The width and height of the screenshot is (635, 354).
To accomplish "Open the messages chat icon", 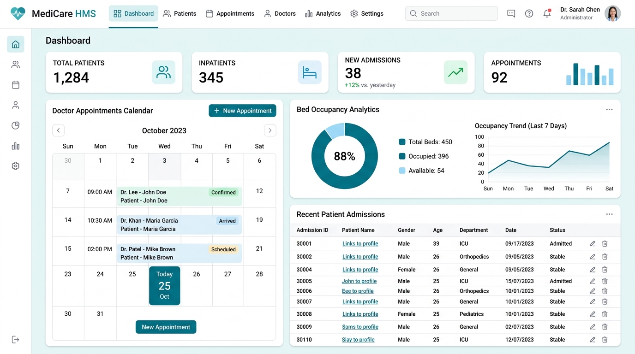I will click(511, 13).
